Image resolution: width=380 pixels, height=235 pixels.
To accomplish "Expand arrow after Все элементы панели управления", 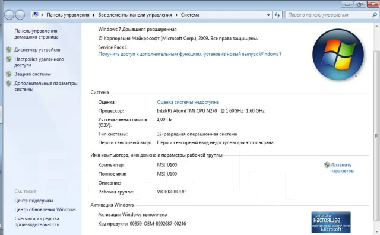I will pos(176,15).
